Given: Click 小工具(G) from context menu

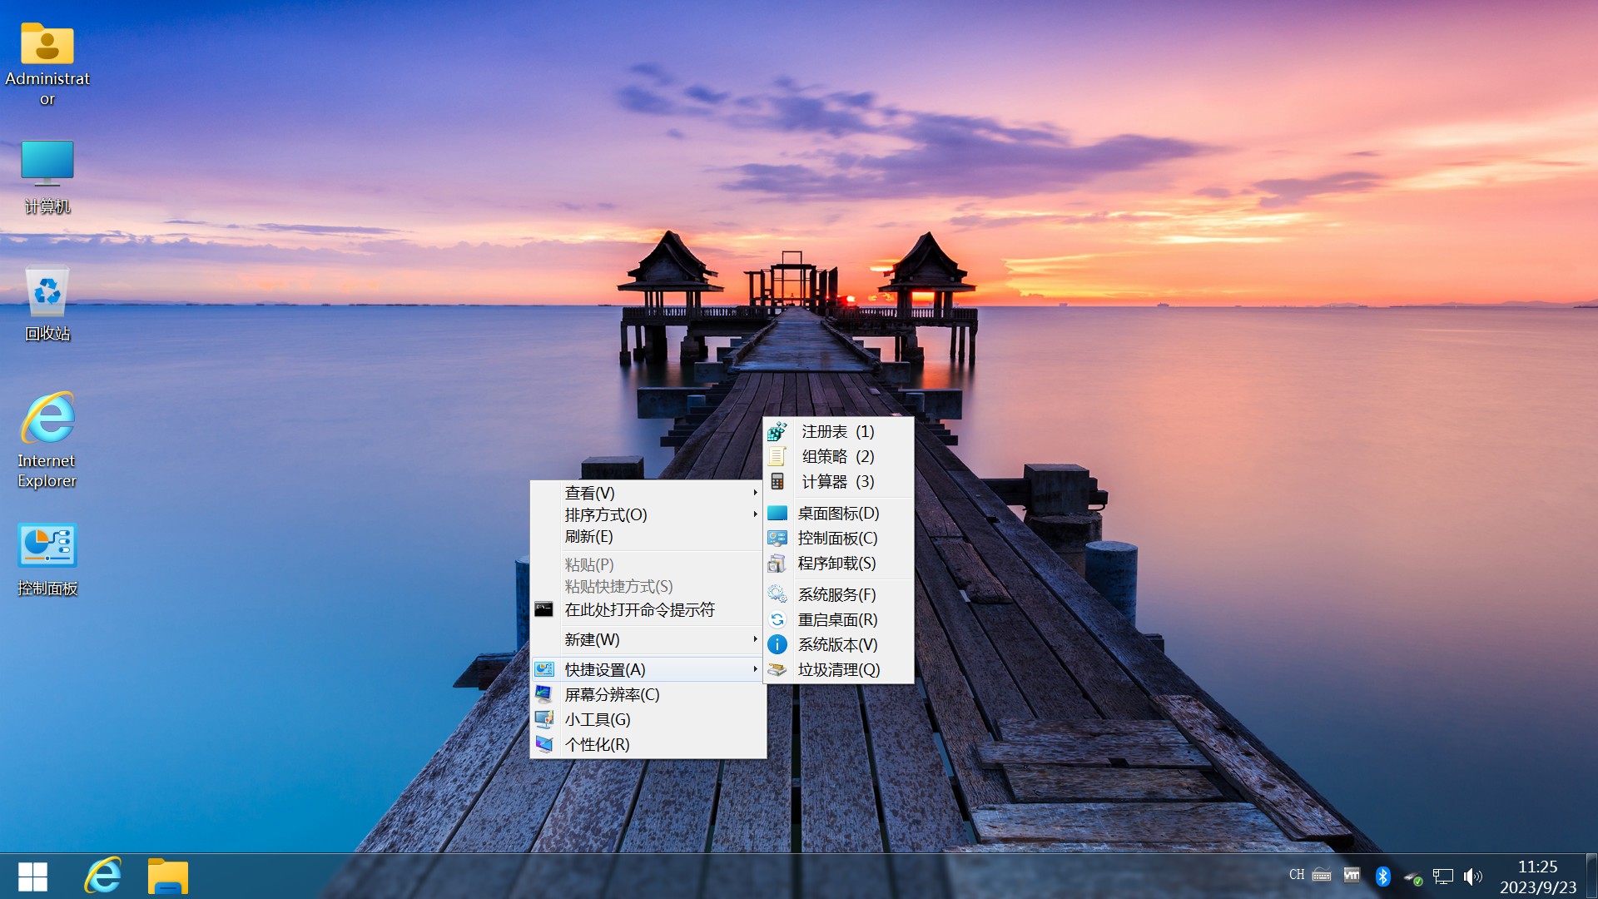Looking at the screenshot, I should tap(648, 719).
